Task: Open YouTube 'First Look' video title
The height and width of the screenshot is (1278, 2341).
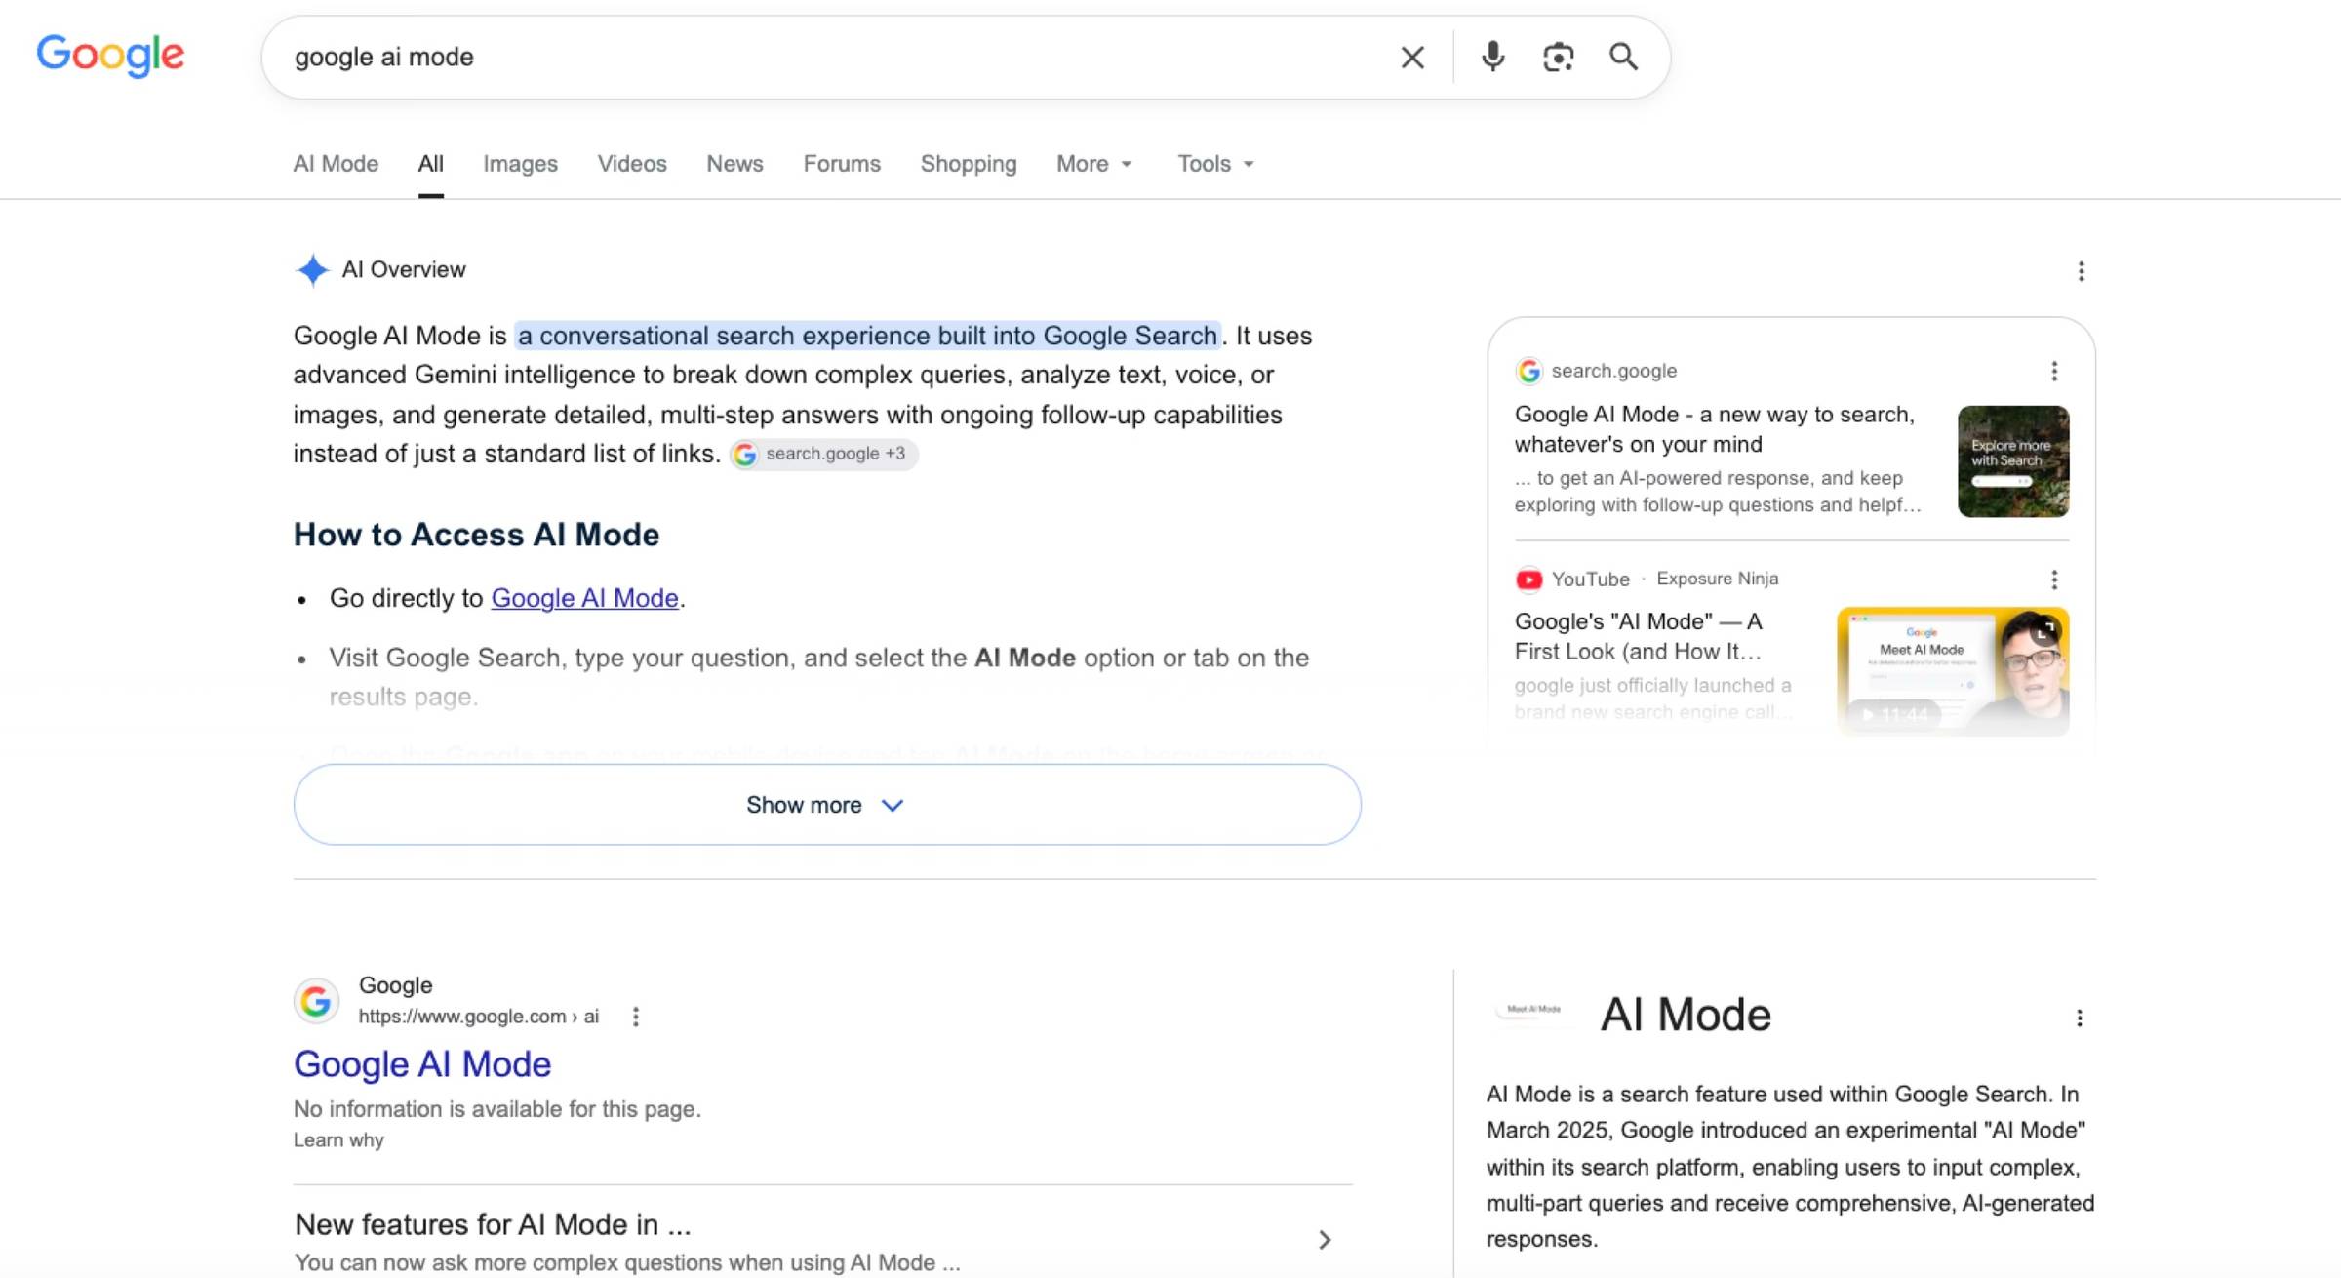Action: click(1639, 636)
